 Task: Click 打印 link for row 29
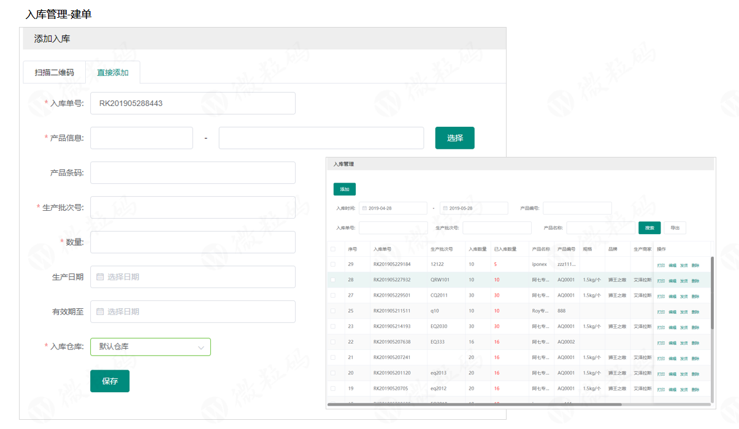coord(661,265)
